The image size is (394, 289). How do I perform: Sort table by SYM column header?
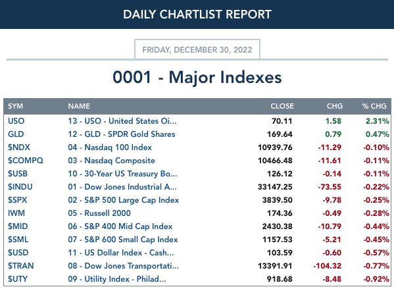pos(15,106)
